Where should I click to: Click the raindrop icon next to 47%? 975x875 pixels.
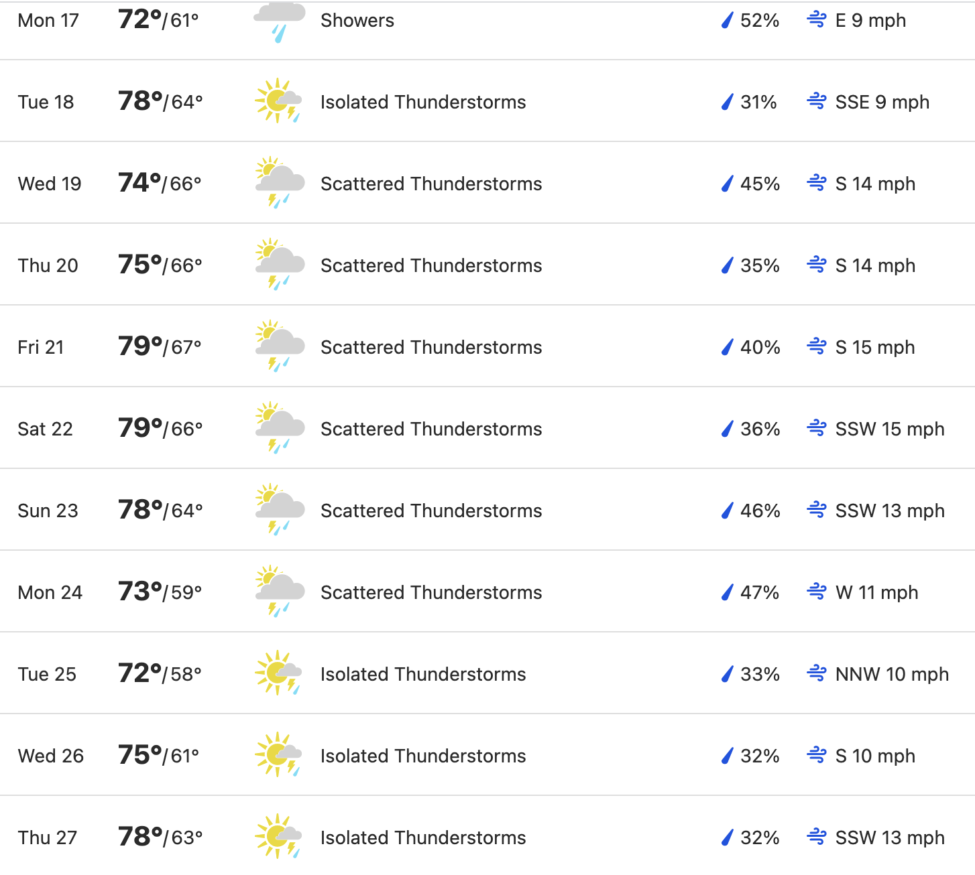727,592
